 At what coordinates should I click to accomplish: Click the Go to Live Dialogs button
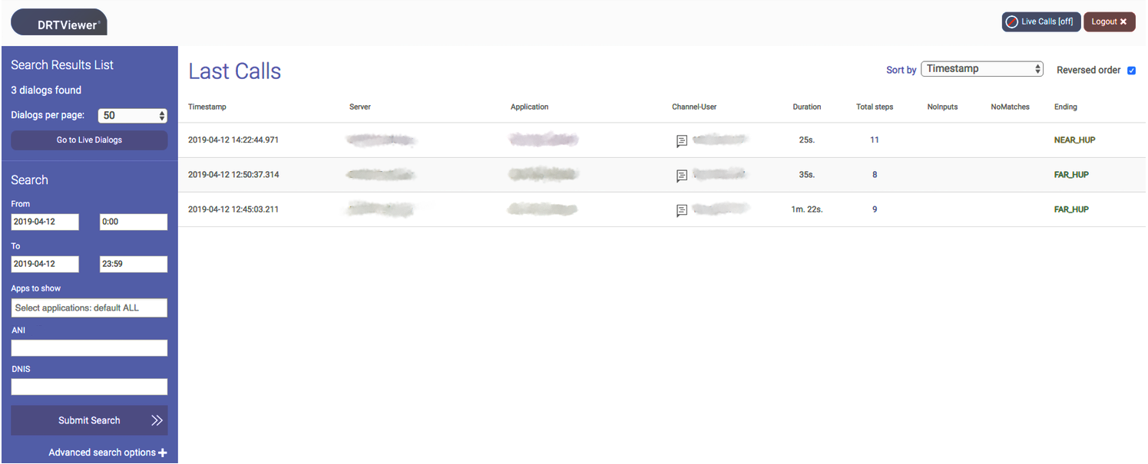[x=88, y=140]
